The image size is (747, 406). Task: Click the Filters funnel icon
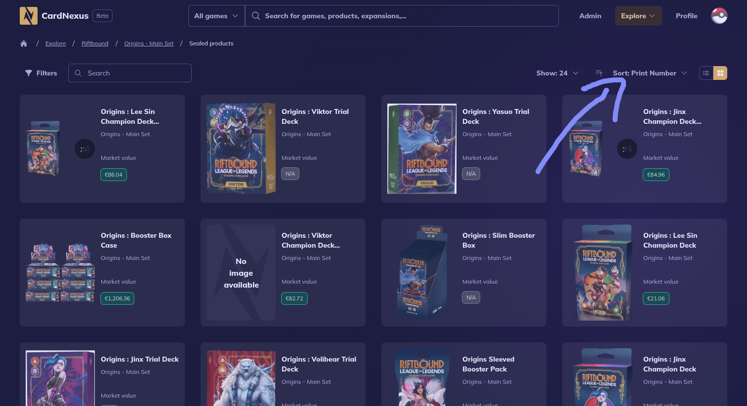pos(29,73)
